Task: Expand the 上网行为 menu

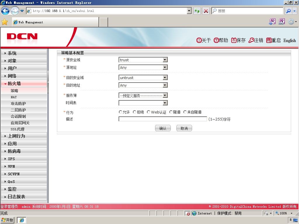Action: click(24, 136)
